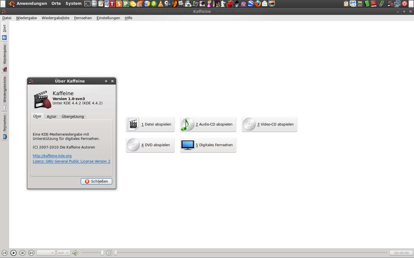Image resolution: width=414 pixels, height=258 pixels.
Task: Open the red T application launcher
Action: click(112, 4)
